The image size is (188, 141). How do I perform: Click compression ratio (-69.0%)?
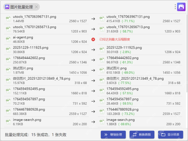coord(128,73)
